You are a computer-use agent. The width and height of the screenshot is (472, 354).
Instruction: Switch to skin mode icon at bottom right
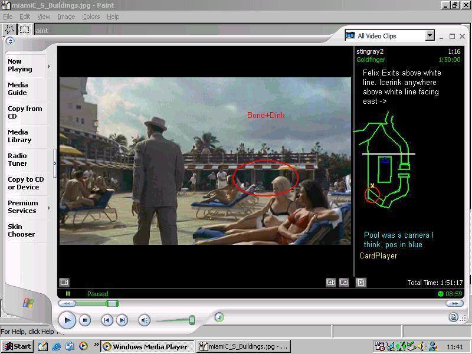(453, 317)
